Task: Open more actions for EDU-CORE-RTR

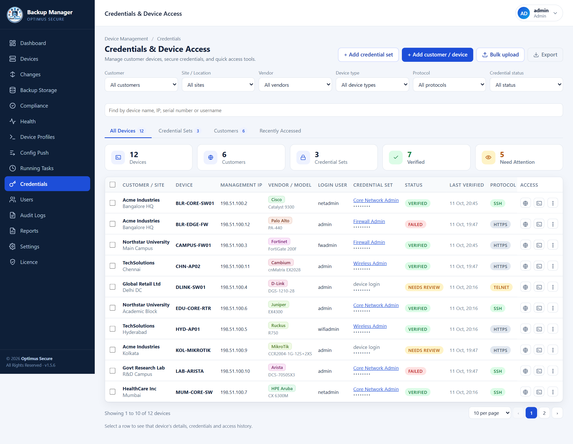Action: tap(553, 308)
